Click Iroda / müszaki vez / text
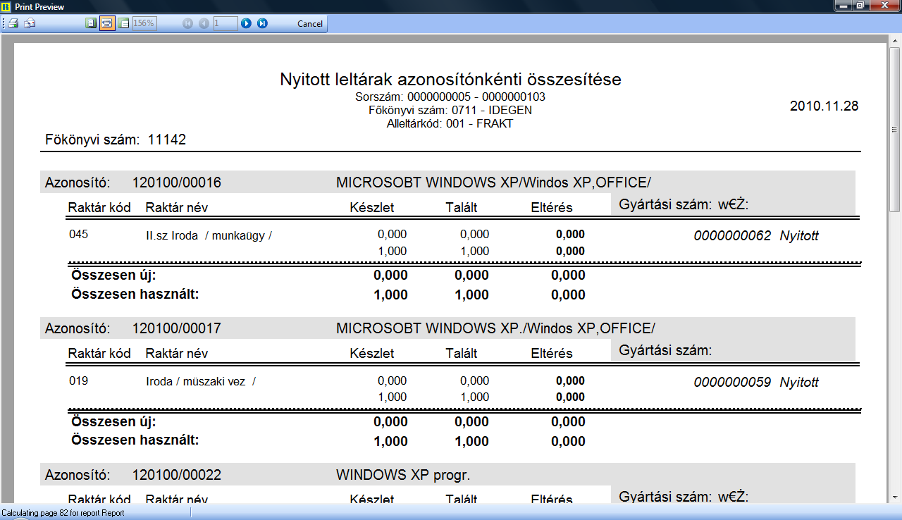This screenshot has height=520, width=902. [201, 382]
